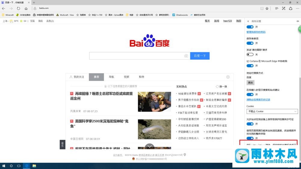Click 更改 search engine button
Screen dimensions: 301x169
click(x=250, y=83)
